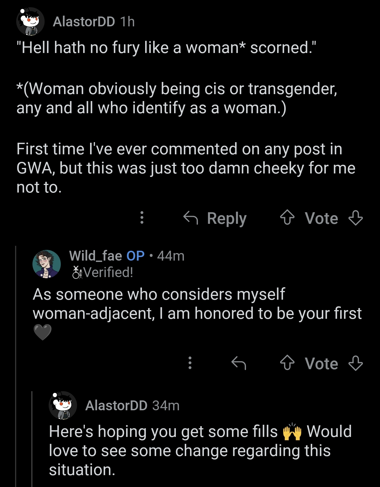380x487 pixels.
Task: Click Reply on AlastorDD's top comment
Action: [x=215, y=218]
